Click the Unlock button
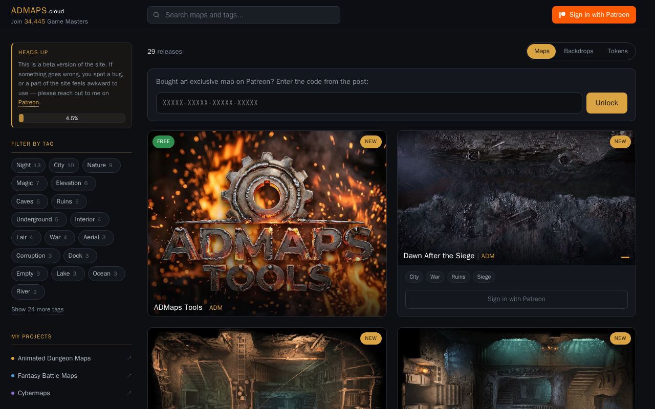The height and width of the screenshot is (409, 655). click(x=607, y=103)
